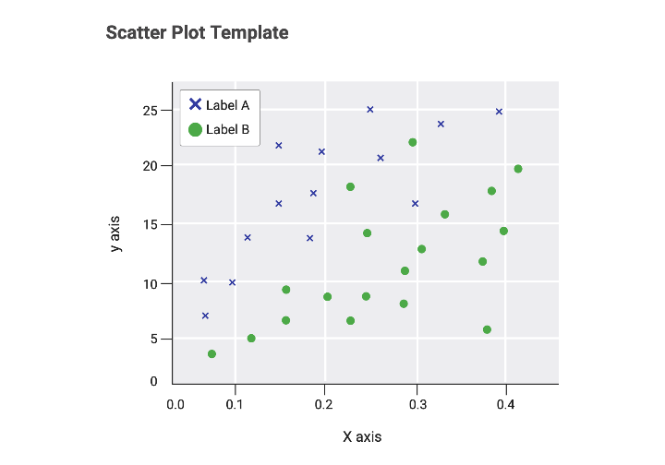The height and width of the screenshot is (465, 665).
Task: Click the 5 tick label on y axis
Action: coord(154,339)
